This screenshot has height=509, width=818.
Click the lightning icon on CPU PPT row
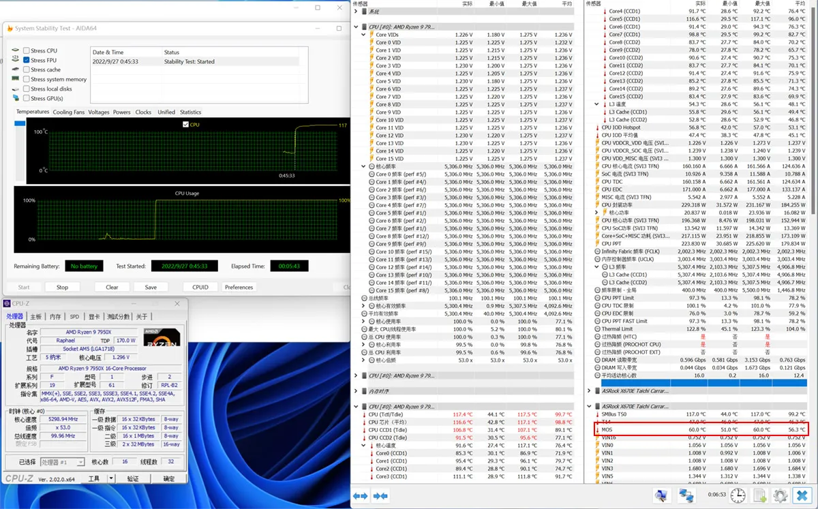coord(597,243)
